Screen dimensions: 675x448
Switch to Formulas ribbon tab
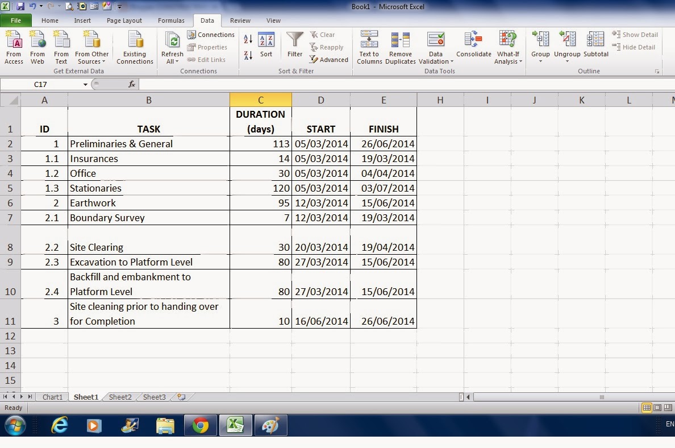point(171,20)
